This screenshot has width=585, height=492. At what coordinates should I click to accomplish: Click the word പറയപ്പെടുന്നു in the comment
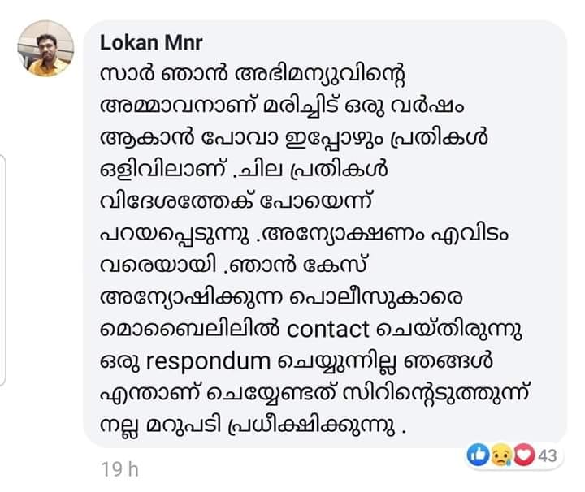[x=175, y=235]
